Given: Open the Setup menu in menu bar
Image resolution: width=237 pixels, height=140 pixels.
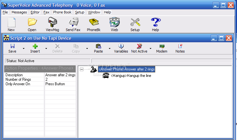Looking at the screenshot, I should coord(80,12).
